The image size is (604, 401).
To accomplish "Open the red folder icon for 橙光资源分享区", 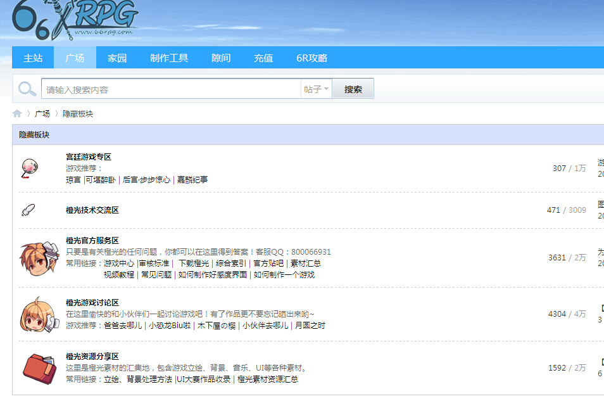I will tap(39, 369).
